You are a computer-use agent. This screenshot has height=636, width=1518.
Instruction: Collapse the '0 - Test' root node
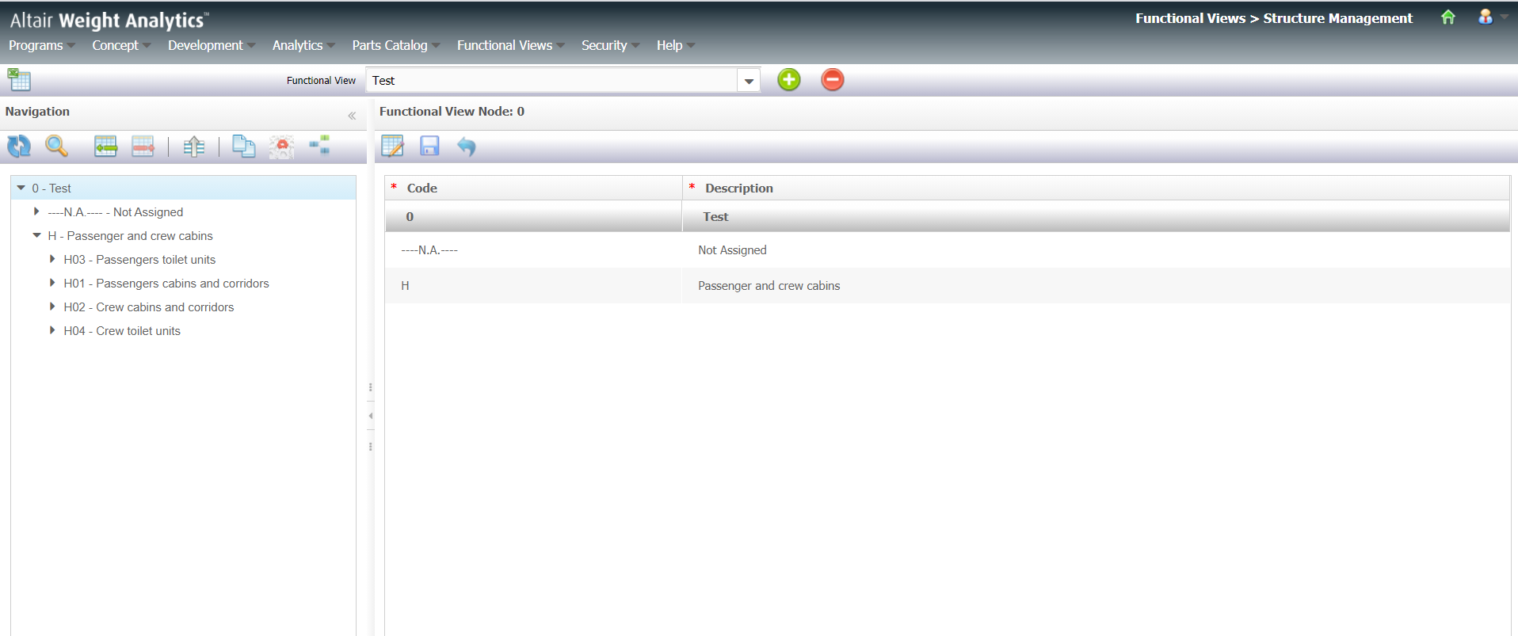21,189
